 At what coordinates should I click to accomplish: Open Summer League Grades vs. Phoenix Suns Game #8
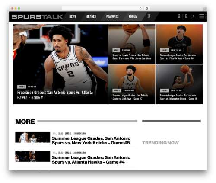coord(178,57)
